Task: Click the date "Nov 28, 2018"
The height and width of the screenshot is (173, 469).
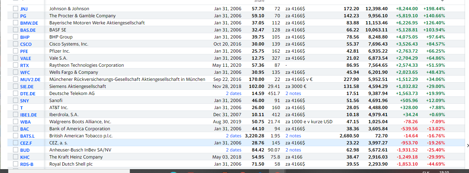Action: (227, 86)
